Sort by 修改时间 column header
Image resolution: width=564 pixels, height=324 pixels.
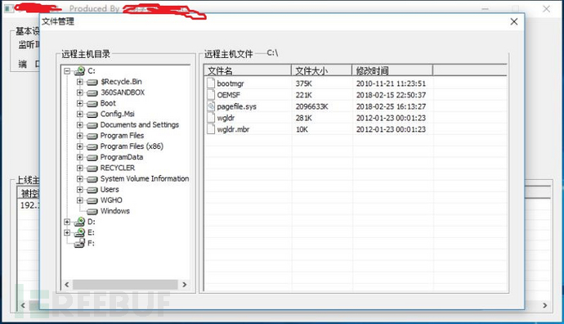click(392, 70)
